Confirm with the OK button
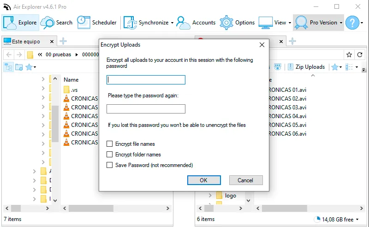 coord(204,180)
